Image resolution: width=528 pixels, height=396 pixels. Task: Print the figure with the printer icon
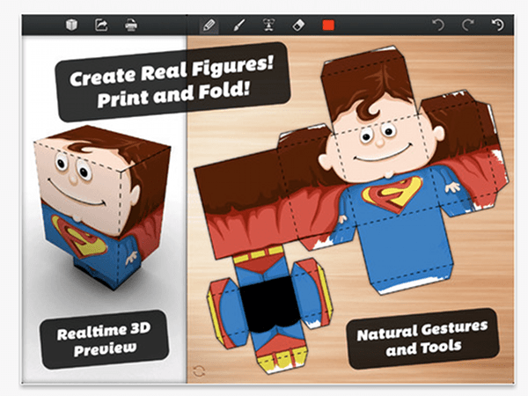tap(131, 26)
